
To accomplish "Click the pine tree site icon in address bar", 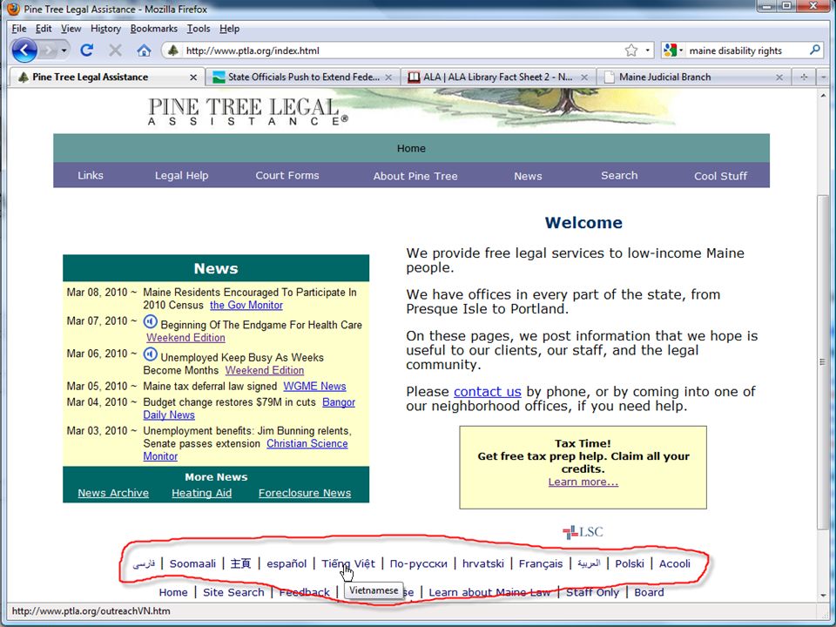I will [172, 51].
